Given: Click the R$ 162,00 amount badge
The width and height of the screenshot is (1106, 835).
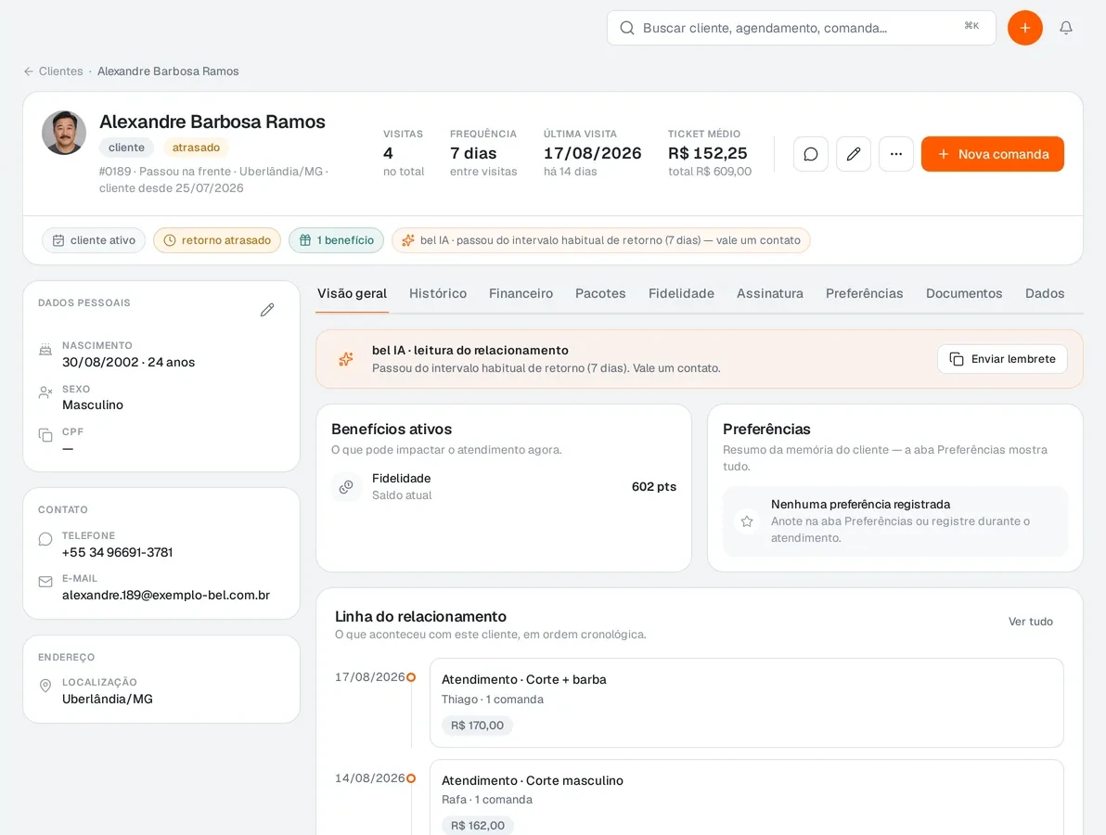Looking at the screenshot, I should click(x=478, y=825).
